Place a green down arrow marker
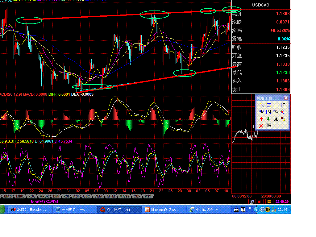The image size is (316, 237). (269, 119)
